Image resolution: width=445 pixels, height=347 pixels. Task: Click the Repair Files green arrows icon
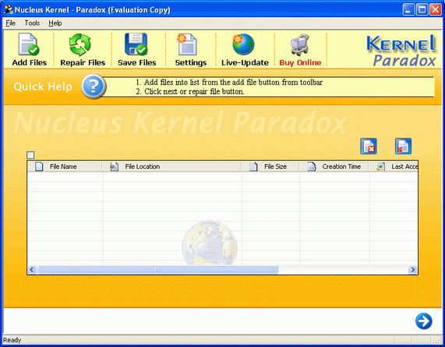pos(80,44)
